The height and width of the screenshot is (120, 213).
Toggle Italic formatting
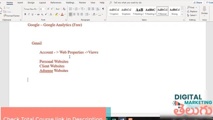[x=29, y=14]
